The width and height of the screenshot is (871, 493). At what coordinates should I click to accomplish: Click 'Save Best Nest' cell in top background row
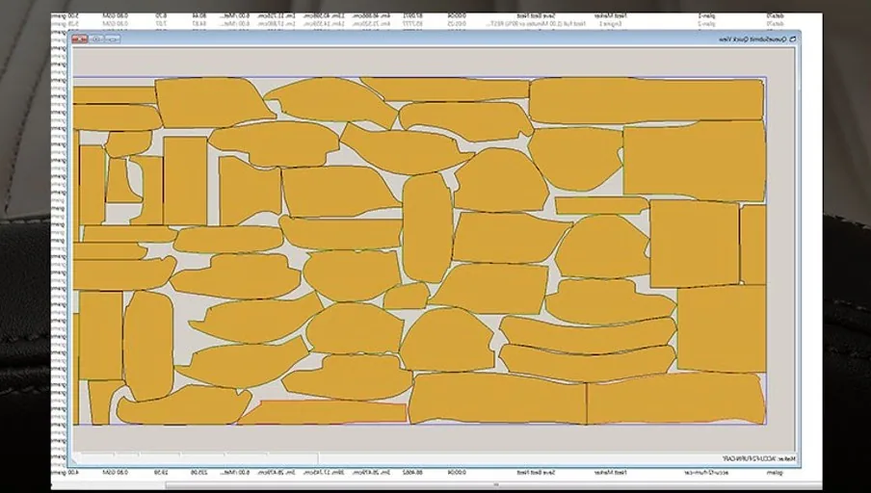(x=536, y=16)
